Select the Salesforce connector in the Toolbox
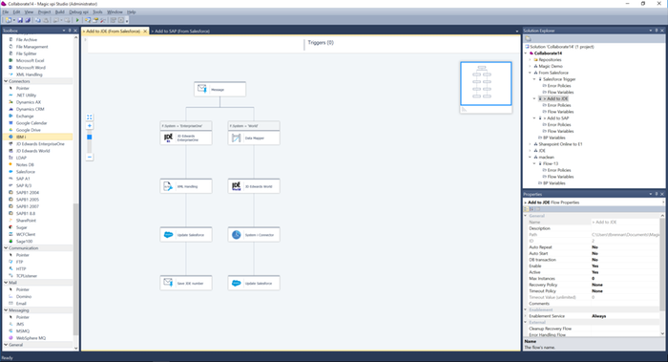Viewport: 668px width, 362px height. coord(25,171)
